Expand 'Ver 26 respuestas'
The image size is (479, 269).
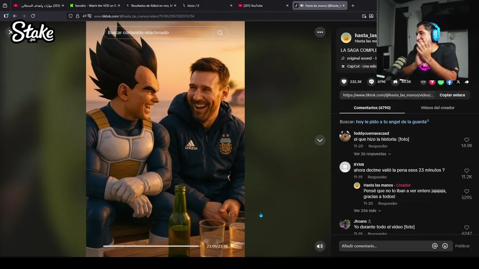(x=372, y=154)
